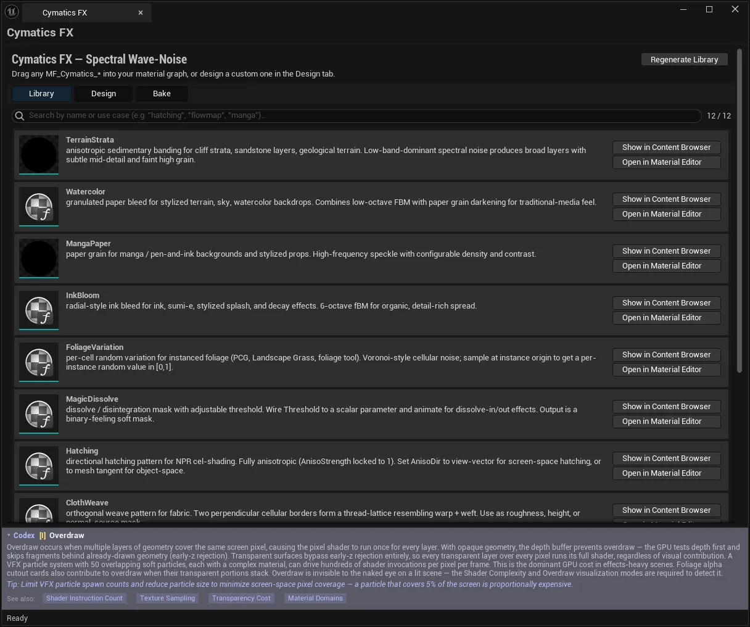Click Regenerate Library button
Screen dimensions: 750x627
click(685, 60)
